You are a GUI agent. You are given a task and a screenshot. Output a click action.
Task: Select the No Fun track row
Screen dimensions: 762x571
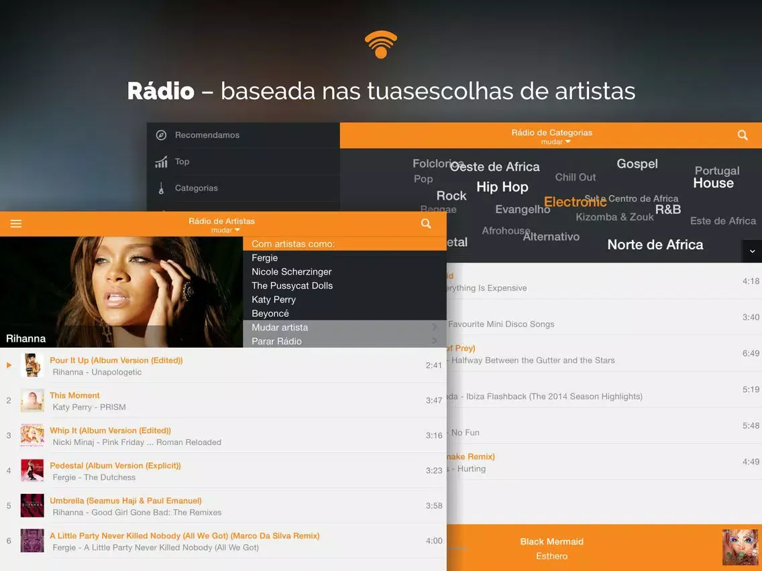[x=604, y=426]
